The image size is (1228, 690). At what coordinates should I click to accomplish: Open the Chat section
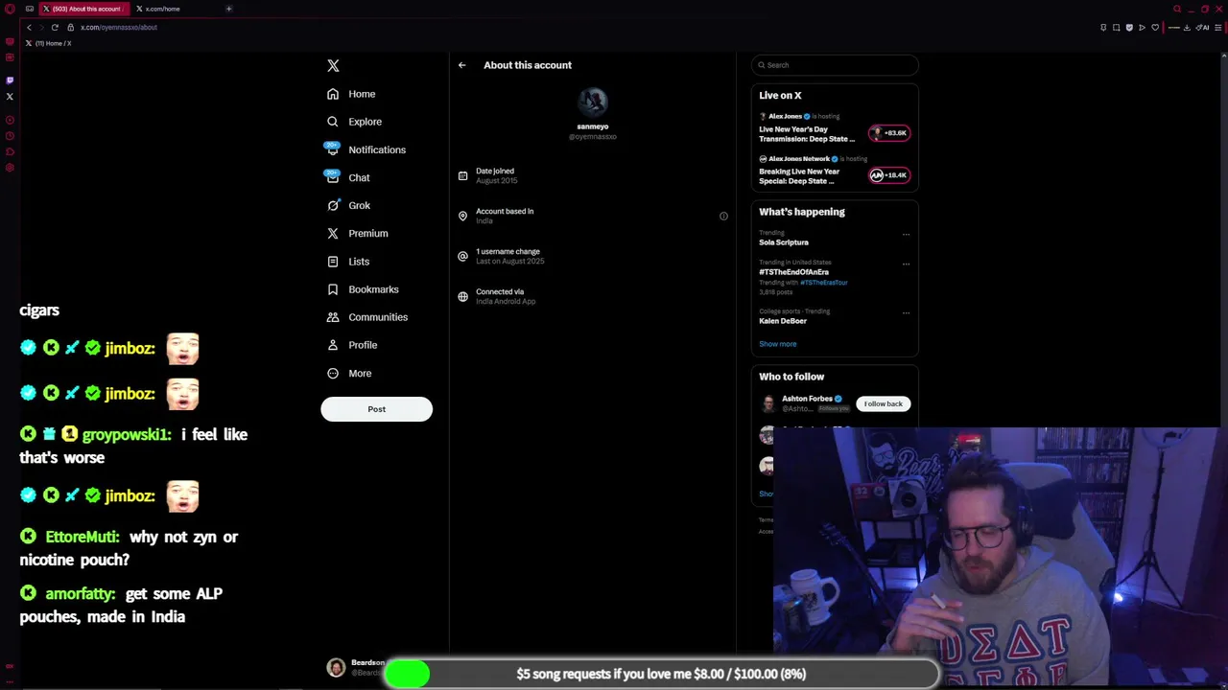tap(348, 177)
